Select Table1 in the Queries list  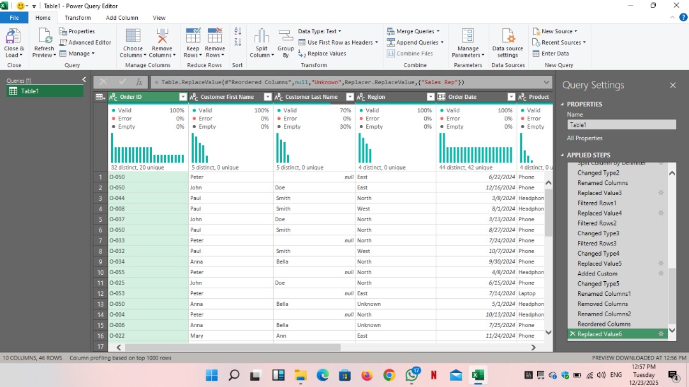[45, 91]
